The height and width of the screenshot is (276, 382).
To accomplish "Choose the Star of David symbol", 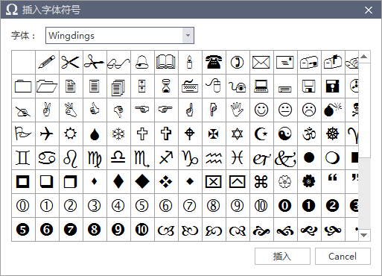I will click(x=238, y=134).
